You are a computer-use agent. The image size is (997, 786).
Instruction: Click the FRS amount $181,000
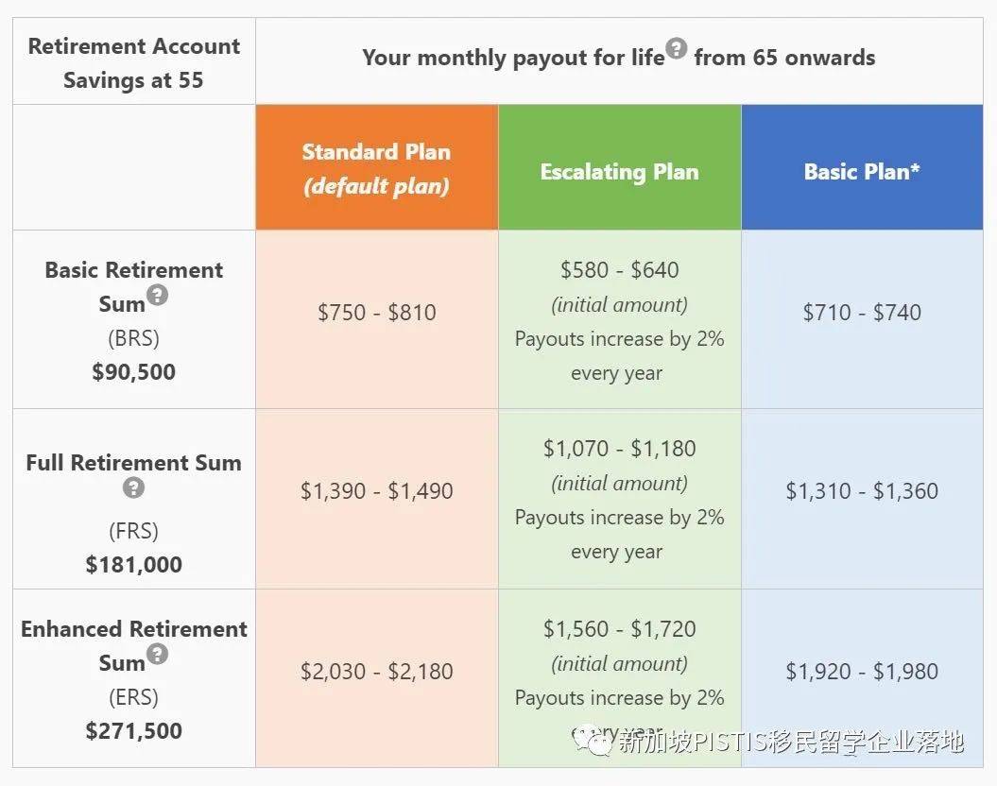click(x=133, y=565)
